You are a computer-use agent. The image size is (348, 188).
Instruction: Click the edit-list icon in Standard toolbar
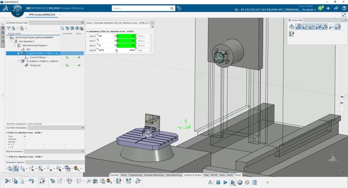tap(119, 181)
